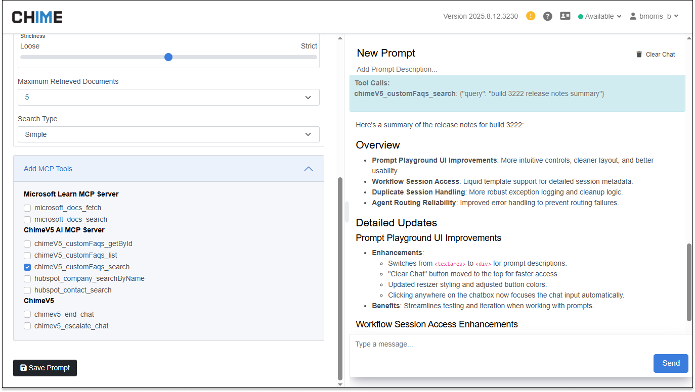
Task: Click the <textarea> code snippet
Action: click(x=450, y=264)
